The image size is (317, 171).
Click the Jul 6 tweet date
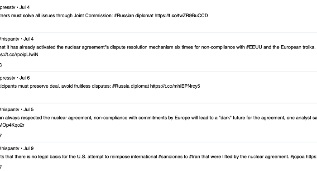pos(24,78)
